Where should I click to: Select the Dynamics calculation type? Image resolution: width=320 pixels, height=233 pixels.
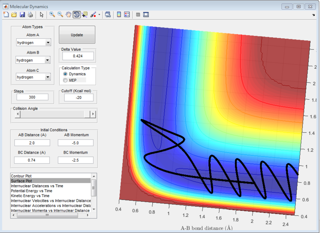point(66,74)
